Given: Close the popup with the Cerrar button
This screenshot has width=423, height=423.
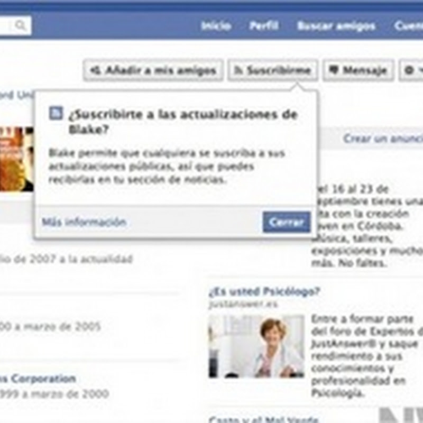Looking at the screenshot, I should click(x=287, y=222).
